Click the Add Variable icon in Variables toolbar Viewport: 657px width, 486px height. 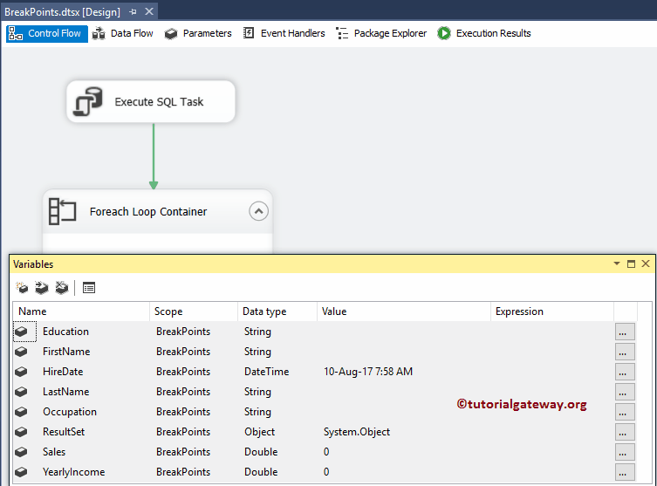22,287
